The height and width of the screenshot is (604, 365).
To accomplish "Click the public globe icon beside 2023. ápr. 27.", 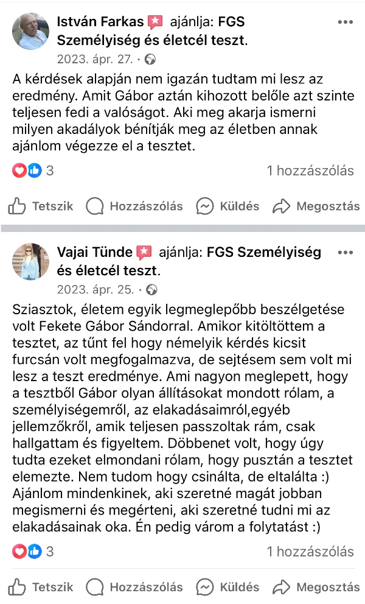I will point(150,60).
